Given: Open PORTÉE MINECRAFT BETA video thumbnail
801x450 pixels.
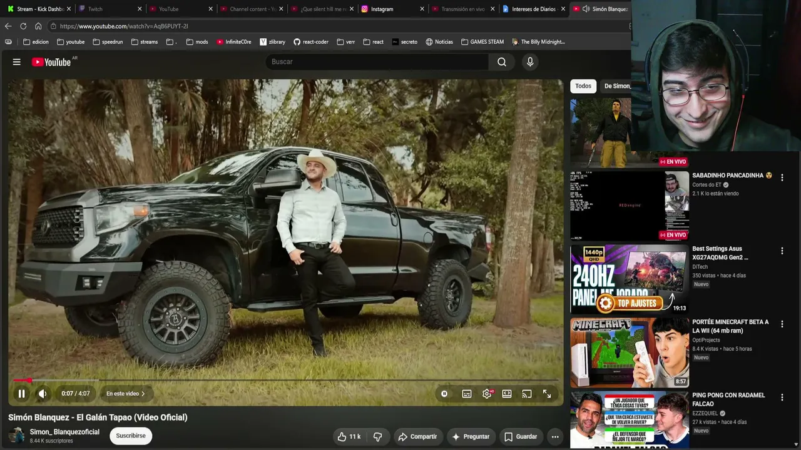Looking at the screenshot, I should (x=630, y=352).
